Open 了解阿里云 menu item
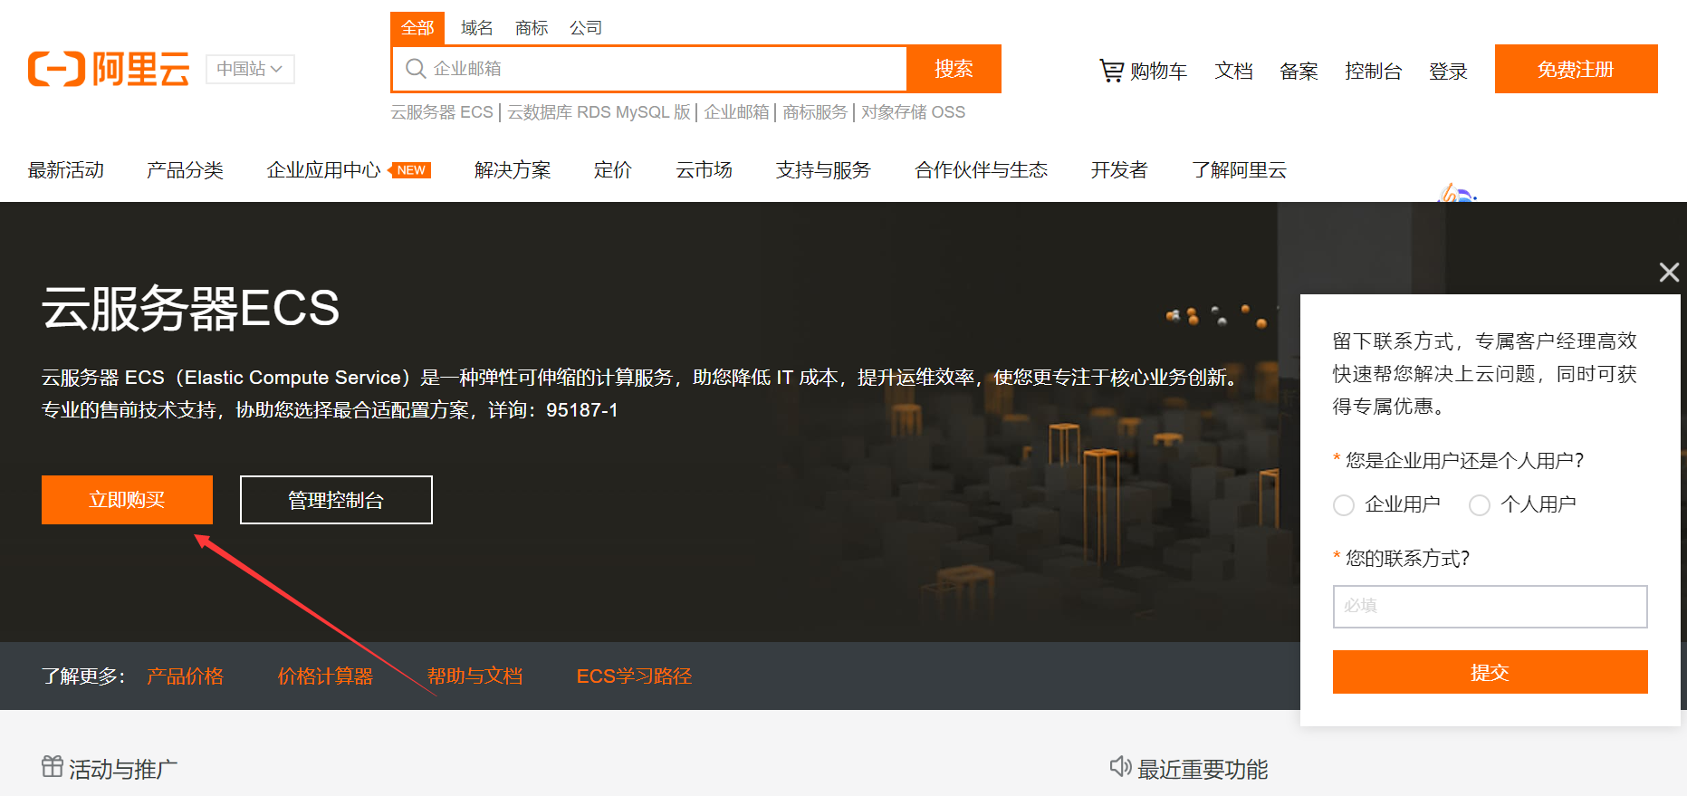Screen dimensions: 1687x796 pyautogui.click(x=1240, y=170)
